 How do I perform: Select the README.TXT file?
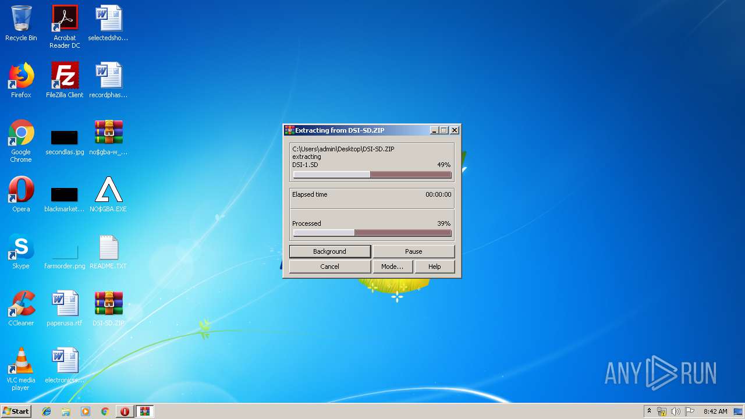coord(108,252)
